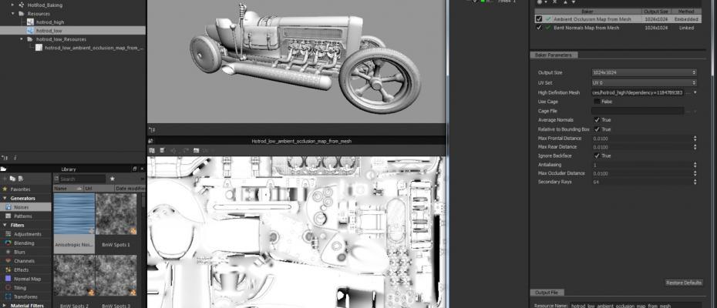Click the save bitmap icon in 2D view toolbar
Screen dimensions: 717x308
(196, 150)
